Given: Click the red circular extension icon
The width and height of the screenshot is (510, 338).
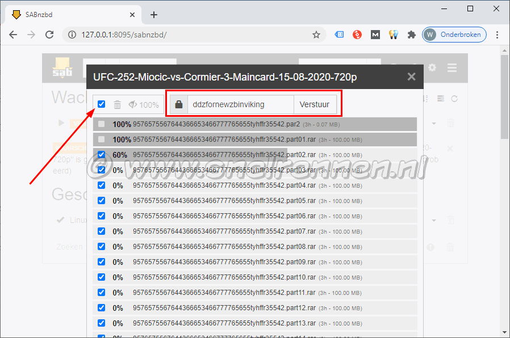Looking at the screenshot, I should coord(357,35).
